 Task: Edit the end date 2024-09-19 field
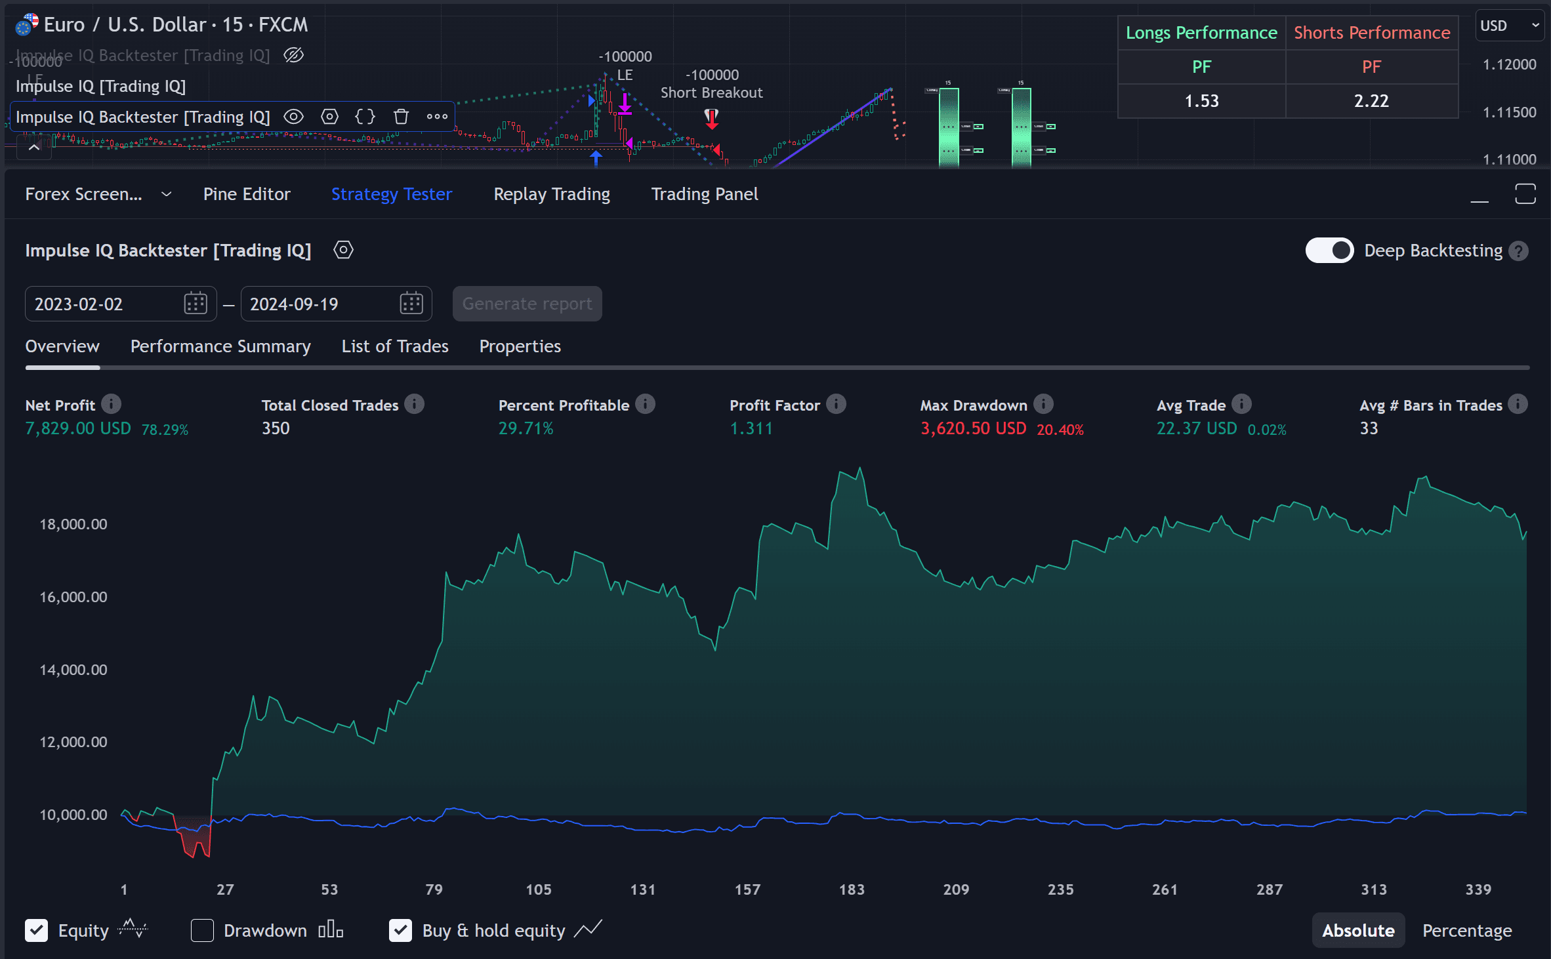[336, 304]
